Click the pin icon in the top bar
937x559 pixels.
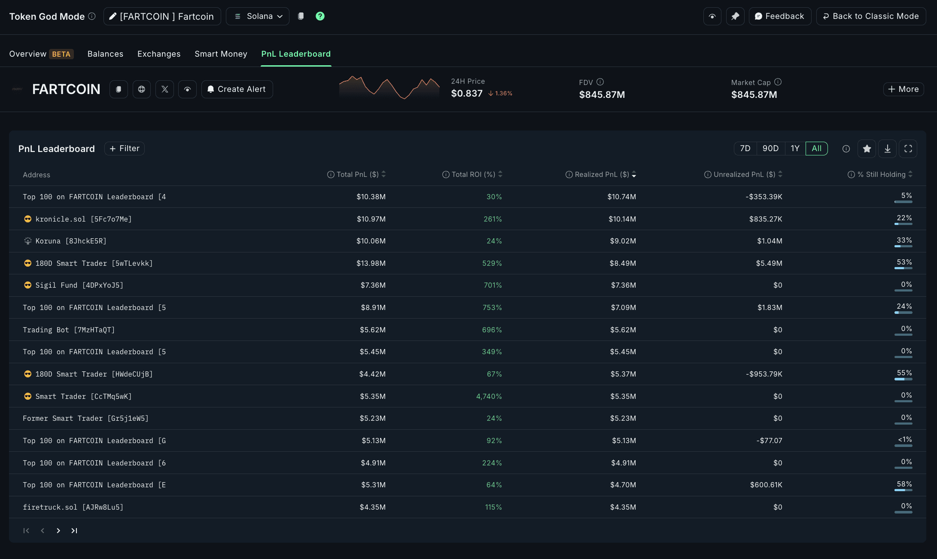pyautogui.click(x=735, y=16)
